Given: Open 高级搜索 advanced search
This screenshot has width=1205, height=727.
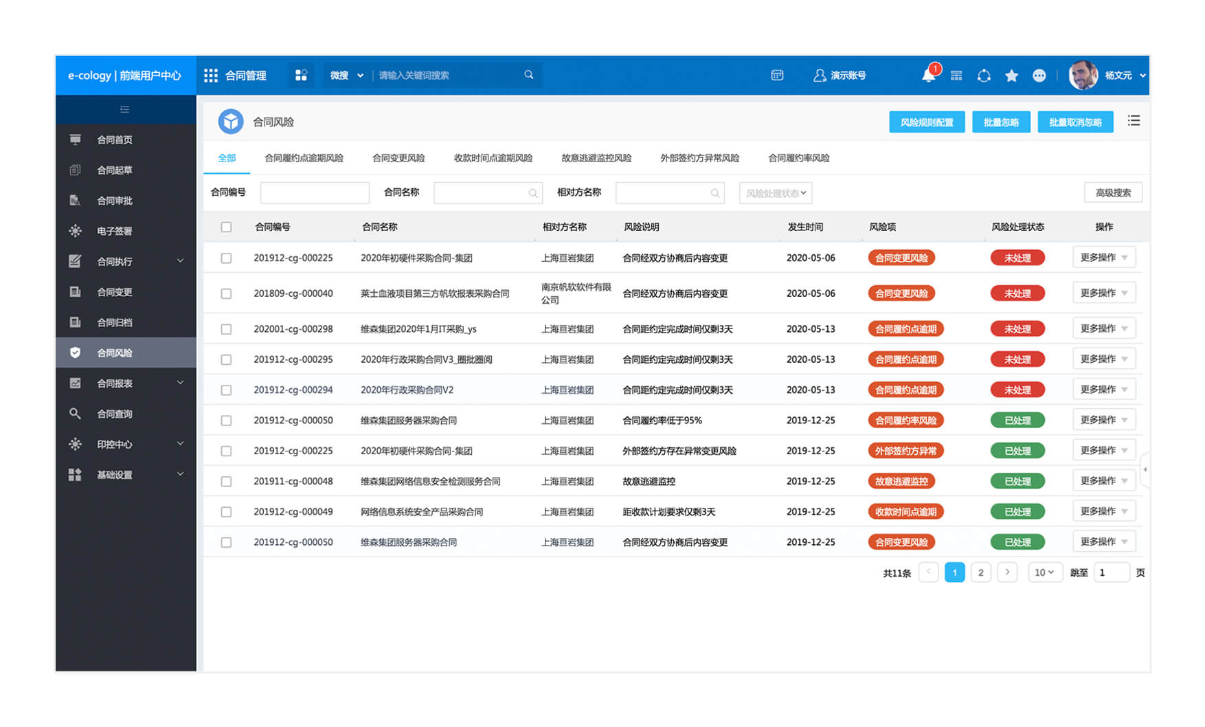Looking at the screenshot, I should tap(1113, 193).
